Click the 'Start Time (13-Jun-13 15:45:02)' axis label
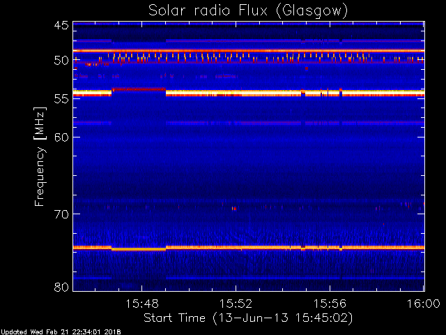The width and height of the screenshot is (446, 335). [248, 318]
